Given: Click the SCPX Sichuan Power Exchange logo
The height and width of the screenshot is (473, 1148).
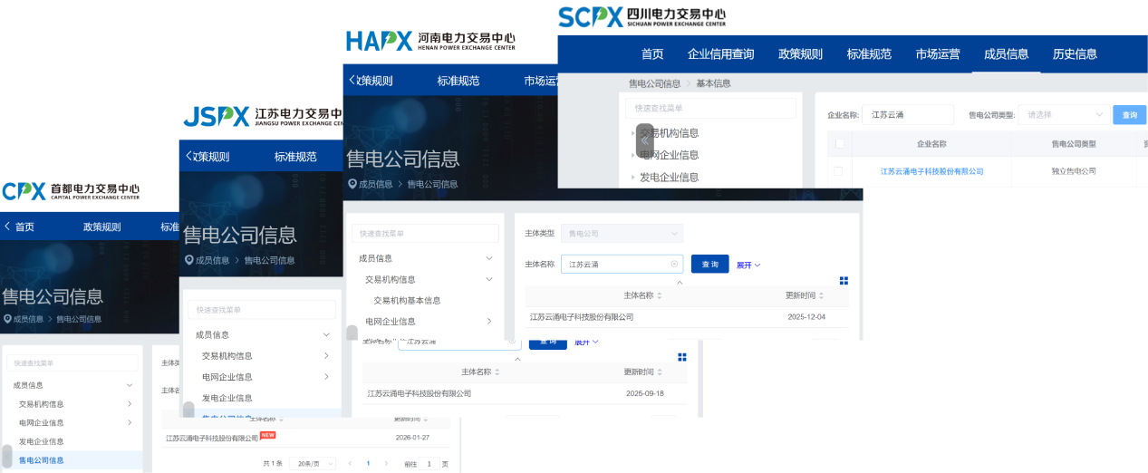Looking at the screenshot, I should pos(642,16).
